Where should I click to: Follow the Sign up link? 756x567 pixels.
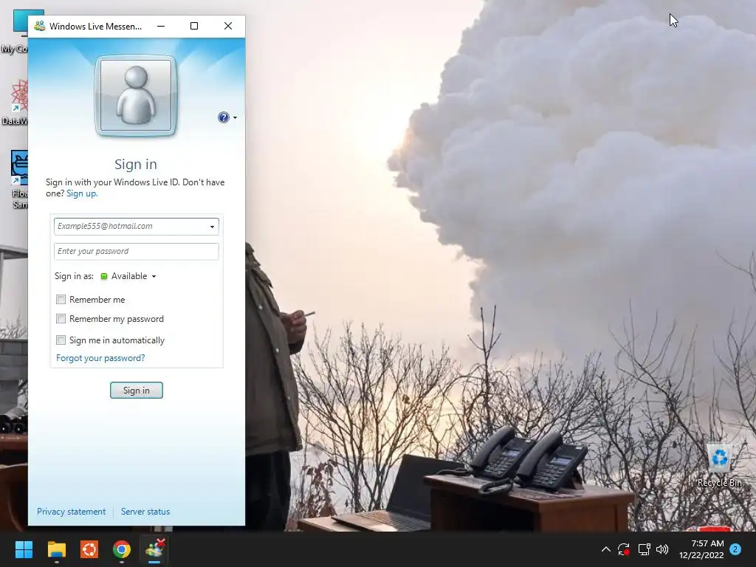point(82,193)
